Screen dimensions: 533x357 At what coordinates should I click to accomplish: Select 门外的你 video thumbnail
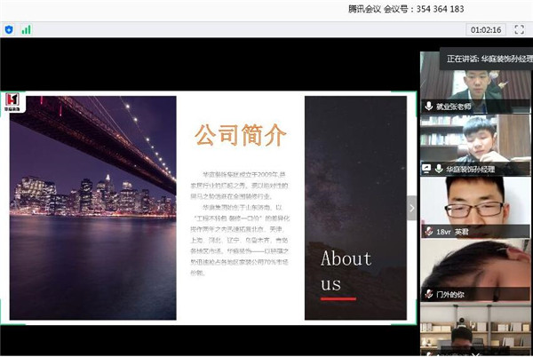475,266
